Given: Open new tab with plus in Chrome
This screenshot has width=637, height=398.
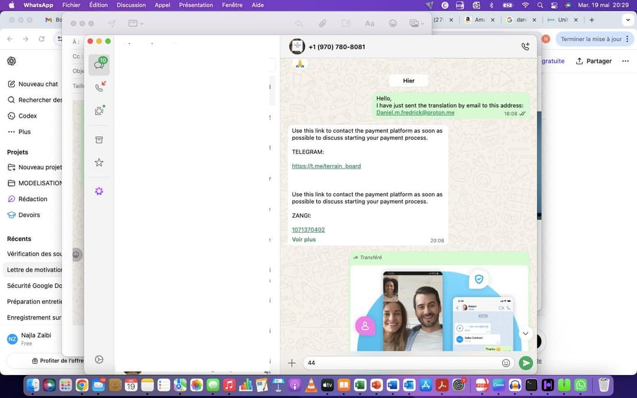Looking at the screenshot, I should (x=592, y=19).
